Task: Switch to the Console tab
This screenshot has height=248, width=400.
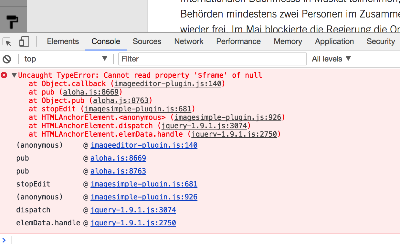Action: coord(106,41)
